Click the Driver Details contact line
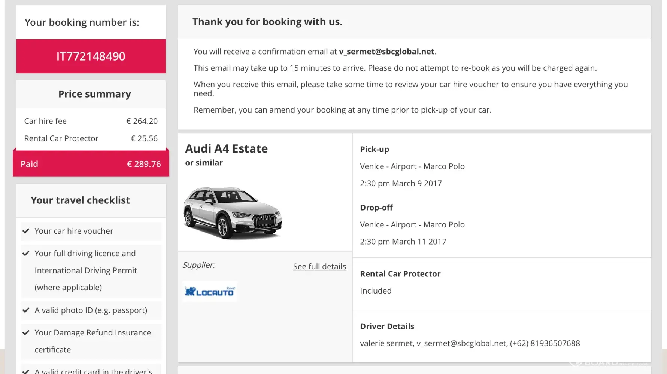667x374 pixels. point(470,343)
